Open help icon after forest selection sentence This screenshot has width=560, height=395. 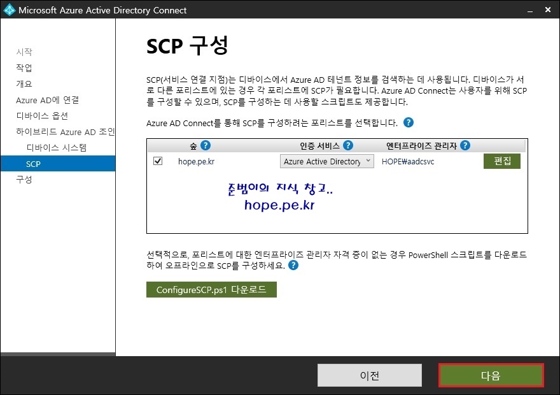pyautogui.click(x=408, y=122)
